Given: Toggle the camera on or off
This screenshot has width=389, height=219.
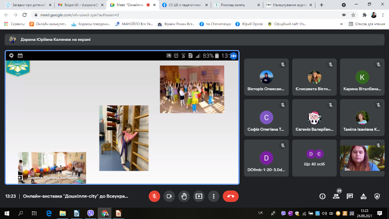Looking at the screenshot, I should tap(169, 196).
